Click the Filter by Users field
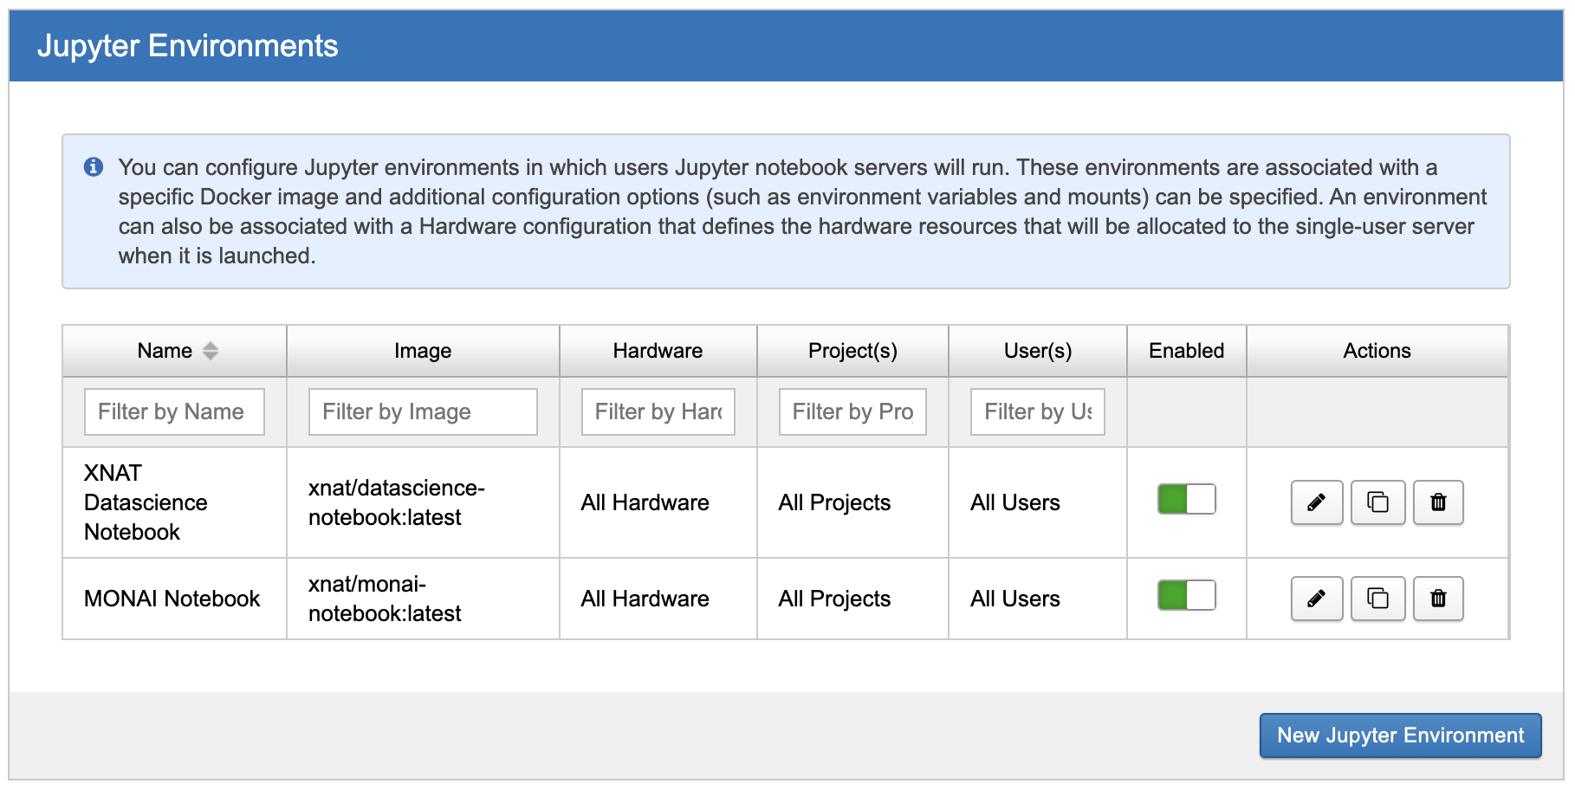 click(x=1037, y=411)
